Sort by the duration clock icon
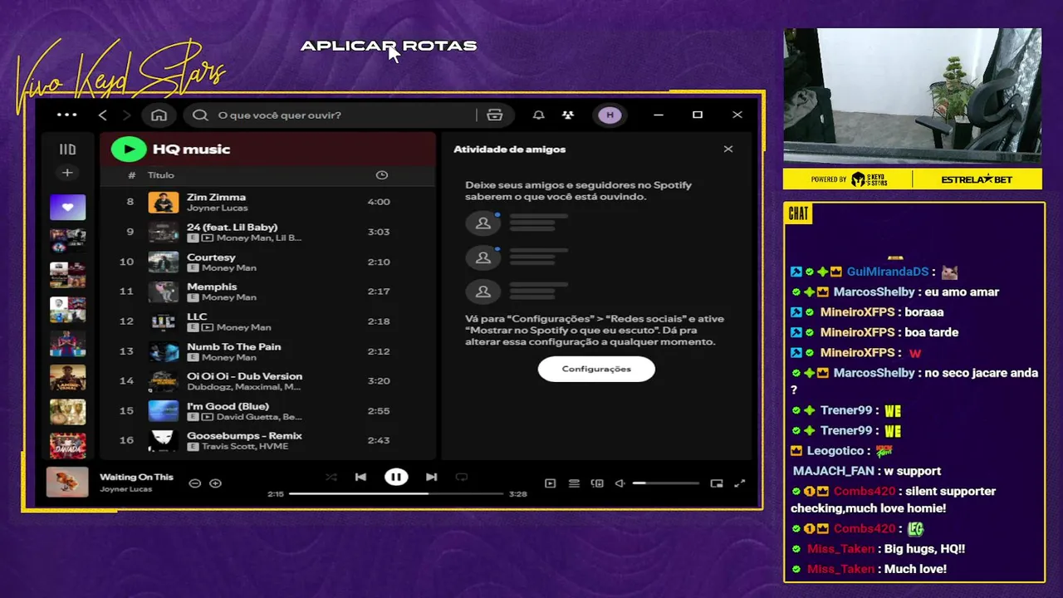Viewport: 1063px width, 598px height. coord(381,175)
